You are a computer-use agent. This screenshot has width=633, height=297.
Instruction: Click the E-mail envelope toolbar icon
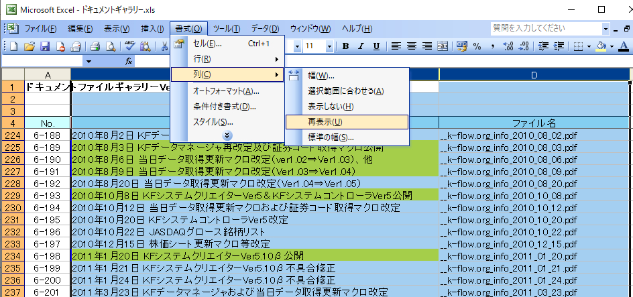point(76,46)
